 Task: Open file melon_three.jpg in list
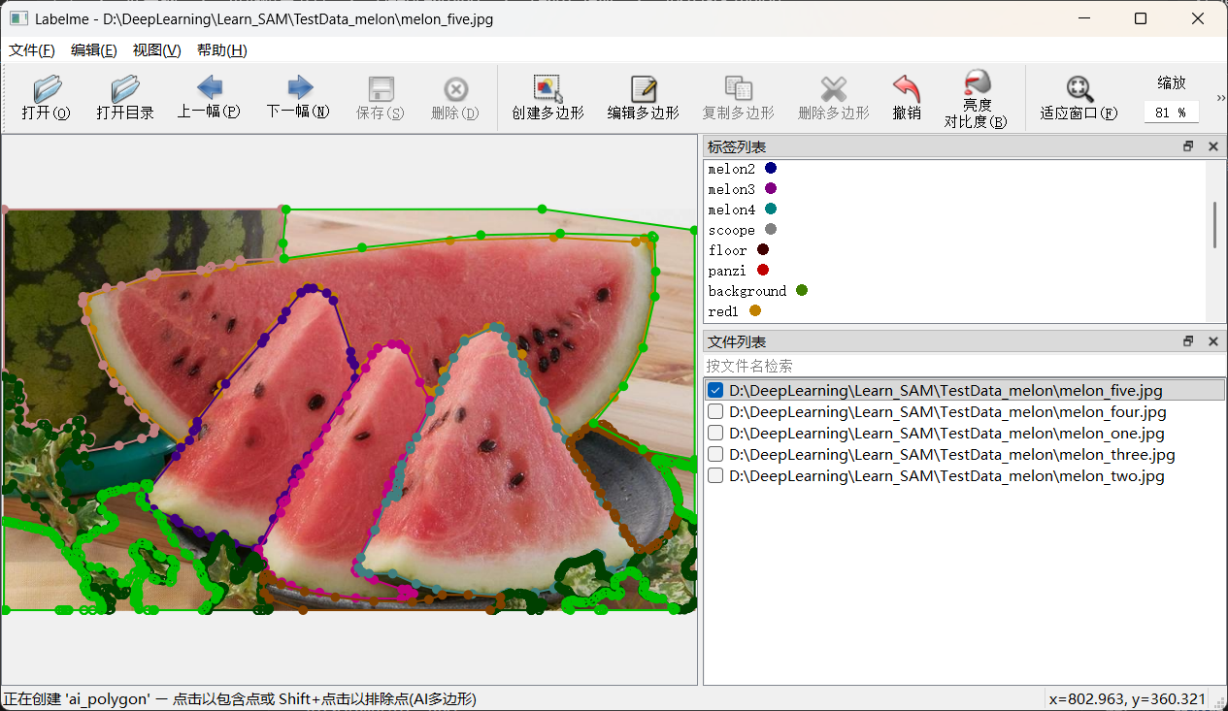click(951, 454)
